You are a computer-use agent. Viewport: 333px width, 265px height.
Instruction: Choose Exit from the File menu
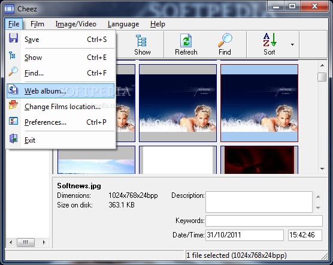(60, 140)
